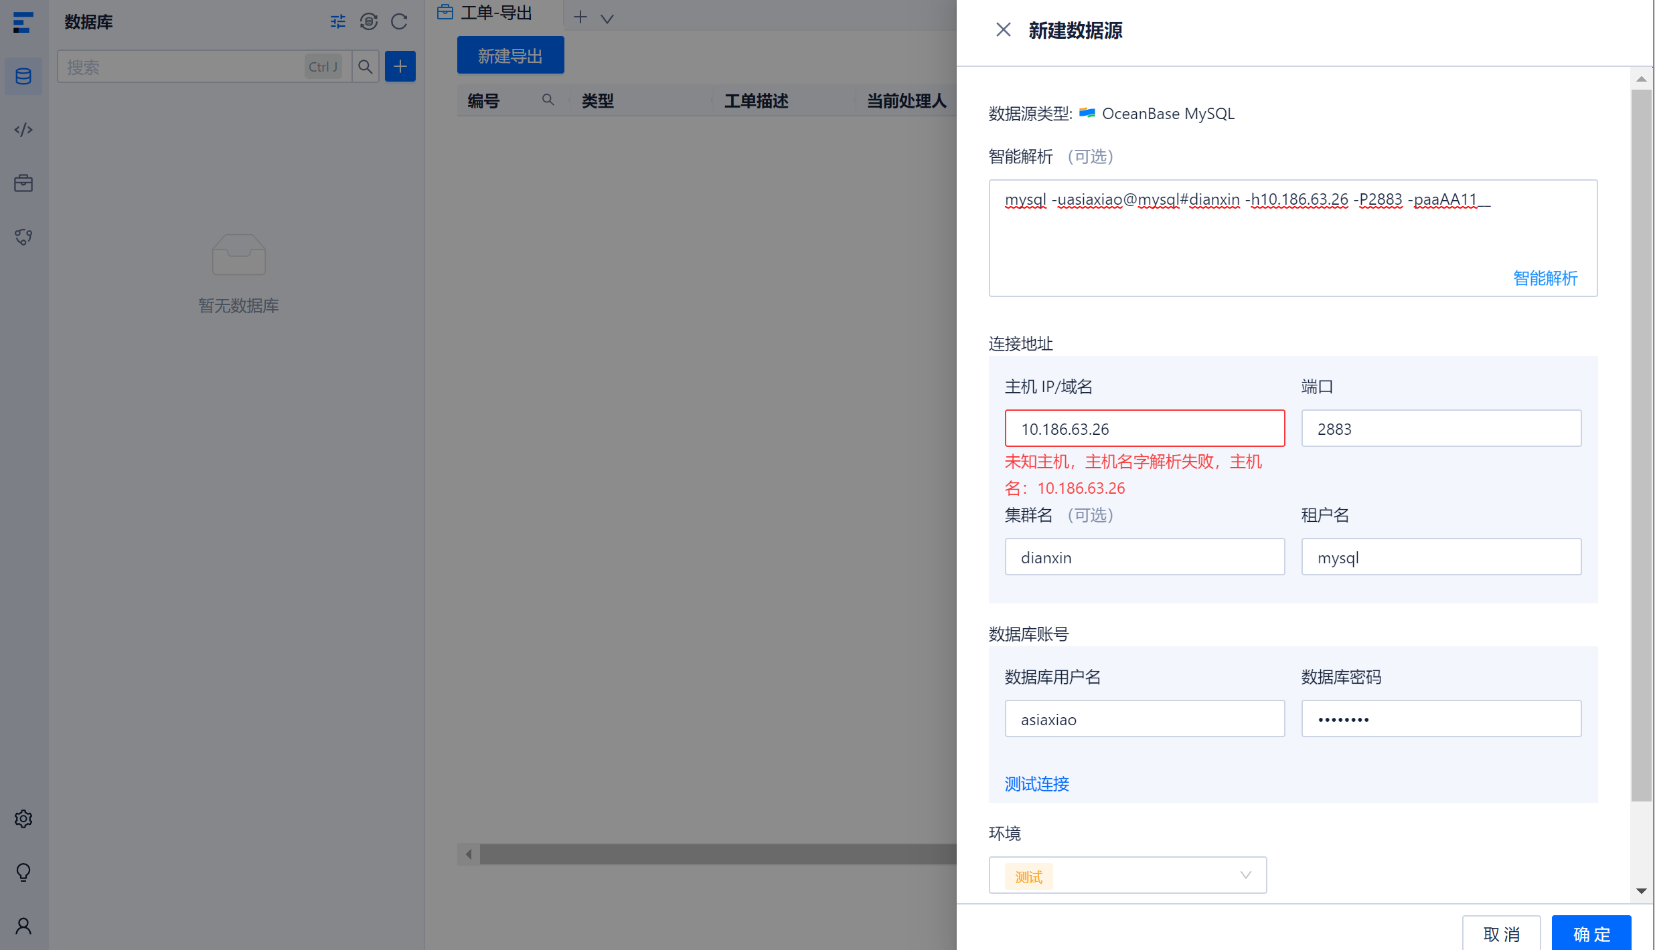Click the search magnifier in 编号 column
The height and width of the screenshot is (950, 1655).
point(548,100)
